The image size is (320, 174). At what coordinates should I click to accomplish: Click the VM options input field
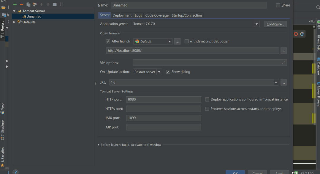(x=210, y=63)
